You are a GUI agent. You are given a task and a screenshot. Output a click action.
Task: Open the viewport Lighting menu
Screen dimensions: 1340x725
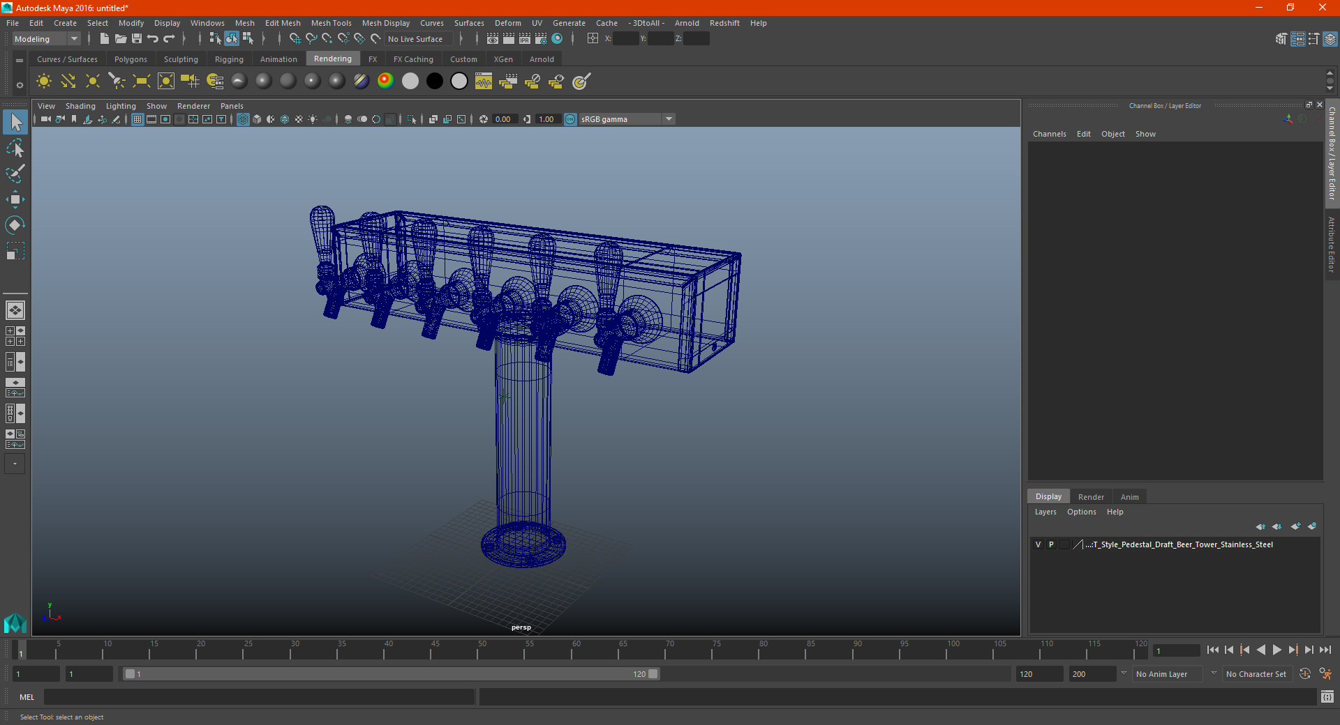121,106
